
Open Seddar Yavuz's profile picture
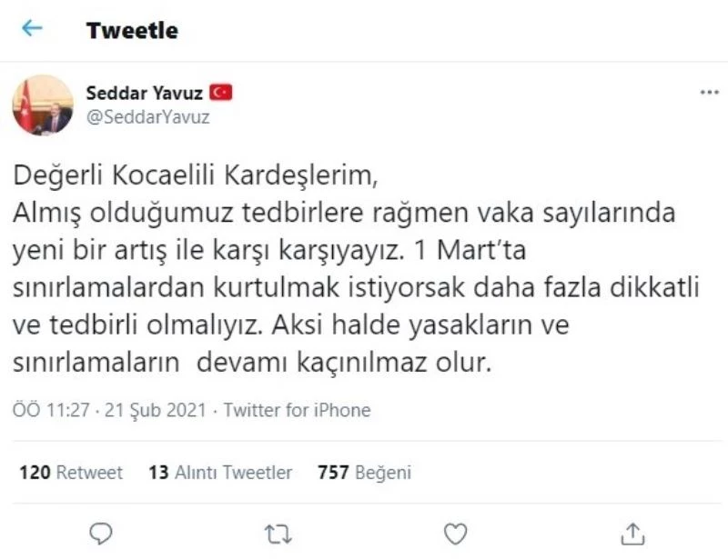click(42, 105)
